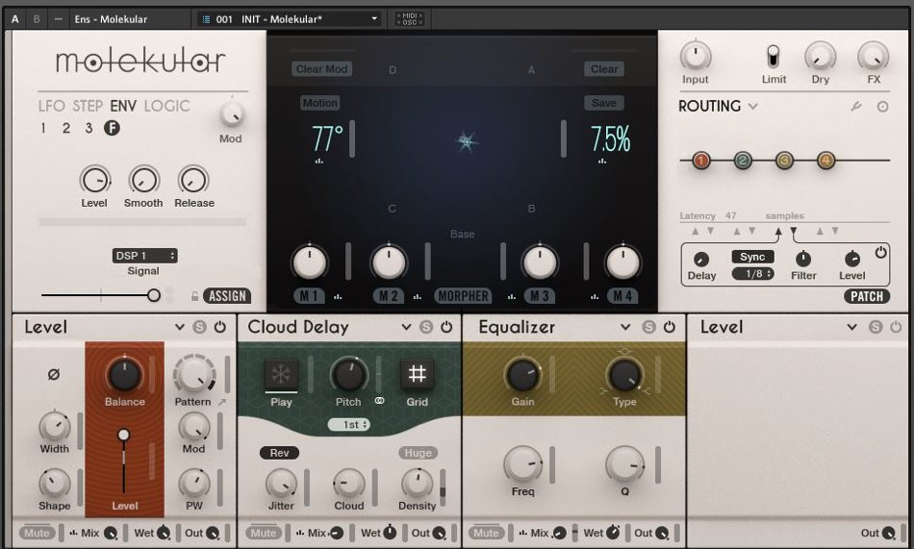This screenshot has height=549, width=914.
Task: Click the Cloud Delay Play freeze icon
Action: click(281, 374)
